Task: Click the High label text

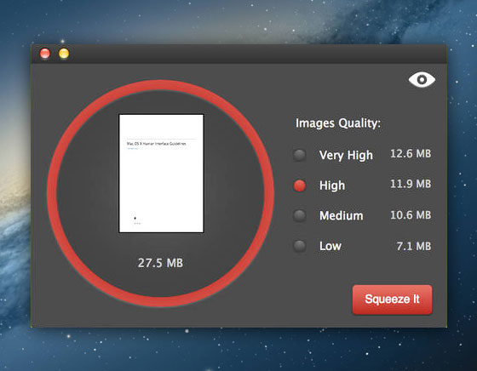Action: pos(332,185)
